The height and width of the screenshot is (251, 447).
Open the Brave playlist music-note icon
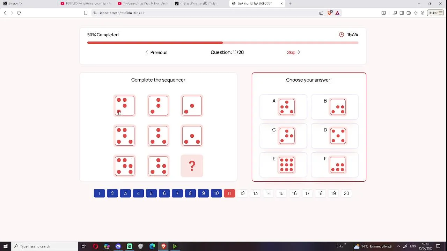(395, 13)
